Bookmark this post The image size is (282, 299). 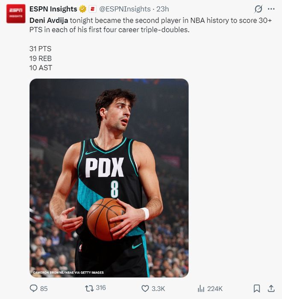(x=257, y=288)
